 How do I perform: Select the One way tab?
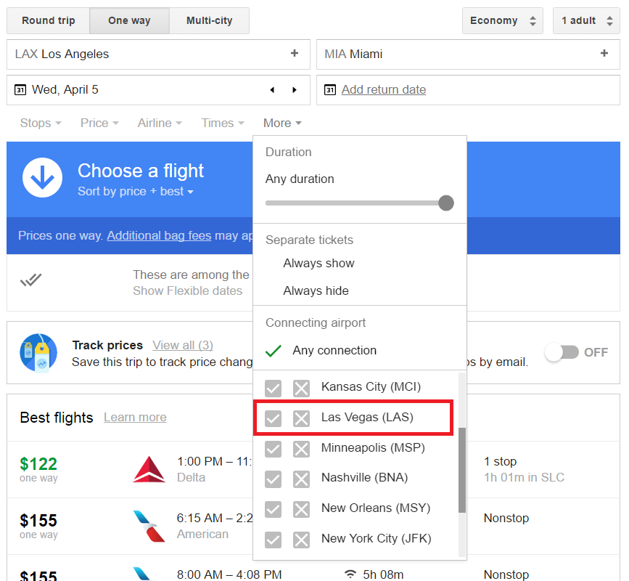tap(129, 20)
